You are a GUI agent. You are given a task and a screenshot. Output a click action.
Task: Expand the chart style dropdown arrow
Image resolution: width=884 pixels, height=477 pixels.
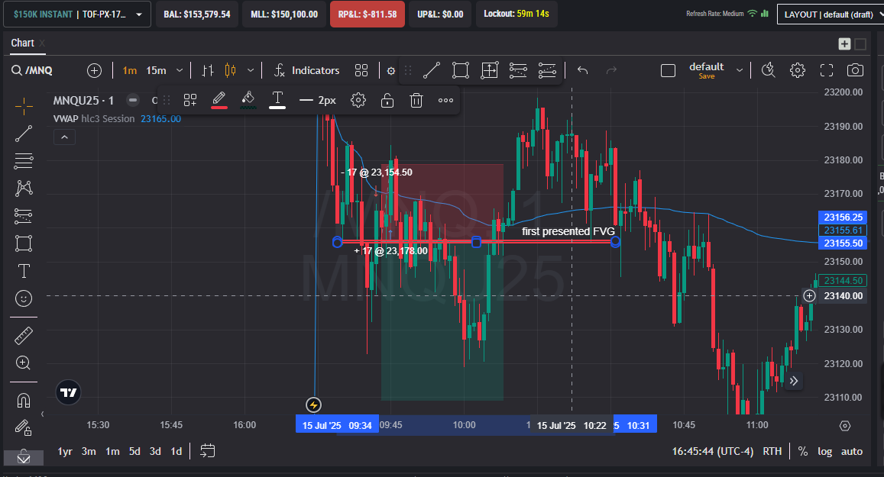pos(251,70)
